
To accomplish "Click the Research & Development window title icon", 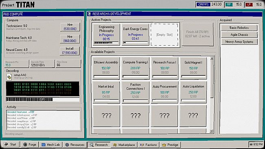I will point(90,14).
